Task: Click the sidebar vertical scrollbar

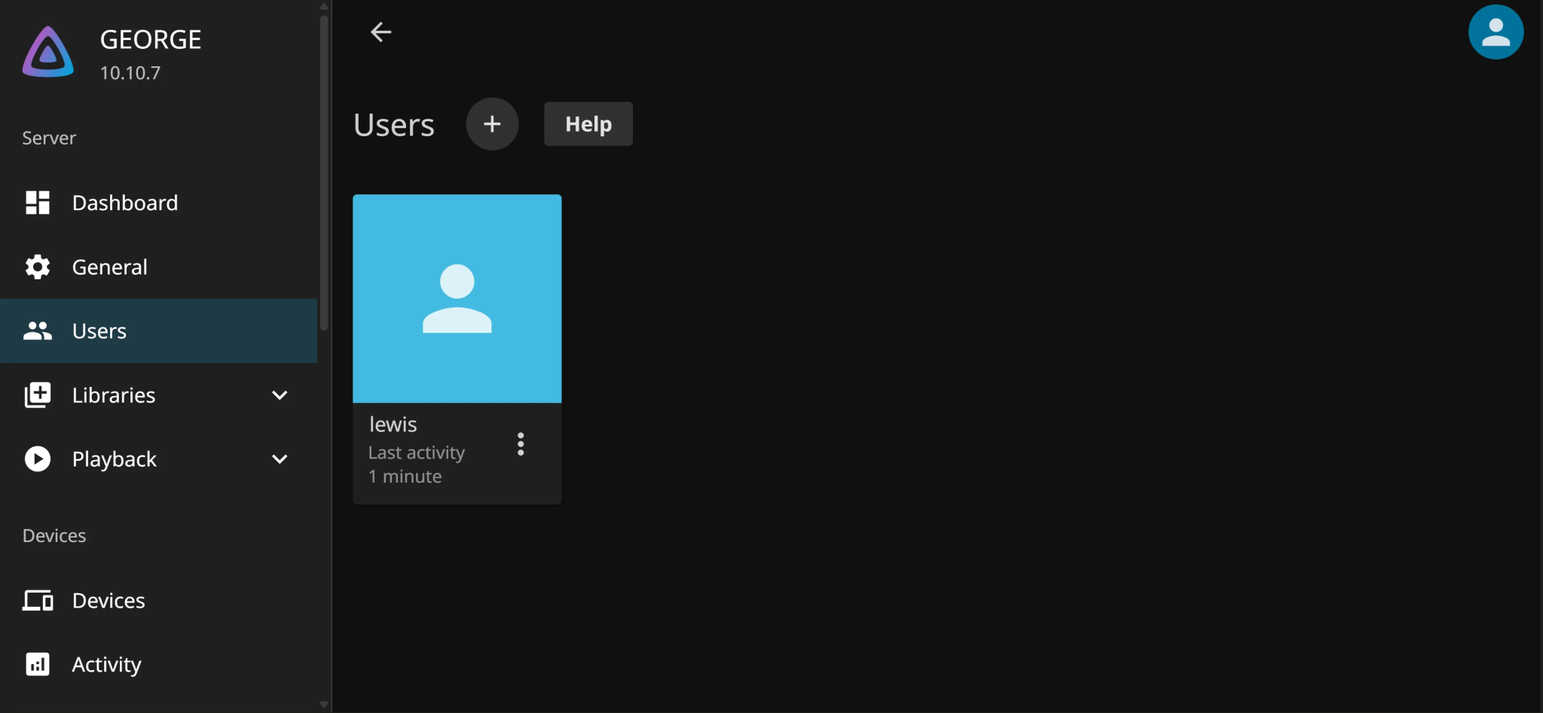Action: [x=324, y=173]
